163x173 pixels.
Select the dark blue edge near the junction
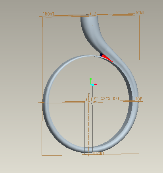[101, 55]
